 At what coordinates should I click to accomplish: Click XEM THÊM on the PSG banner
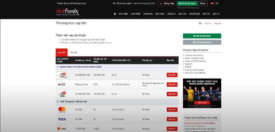[202, 103]
